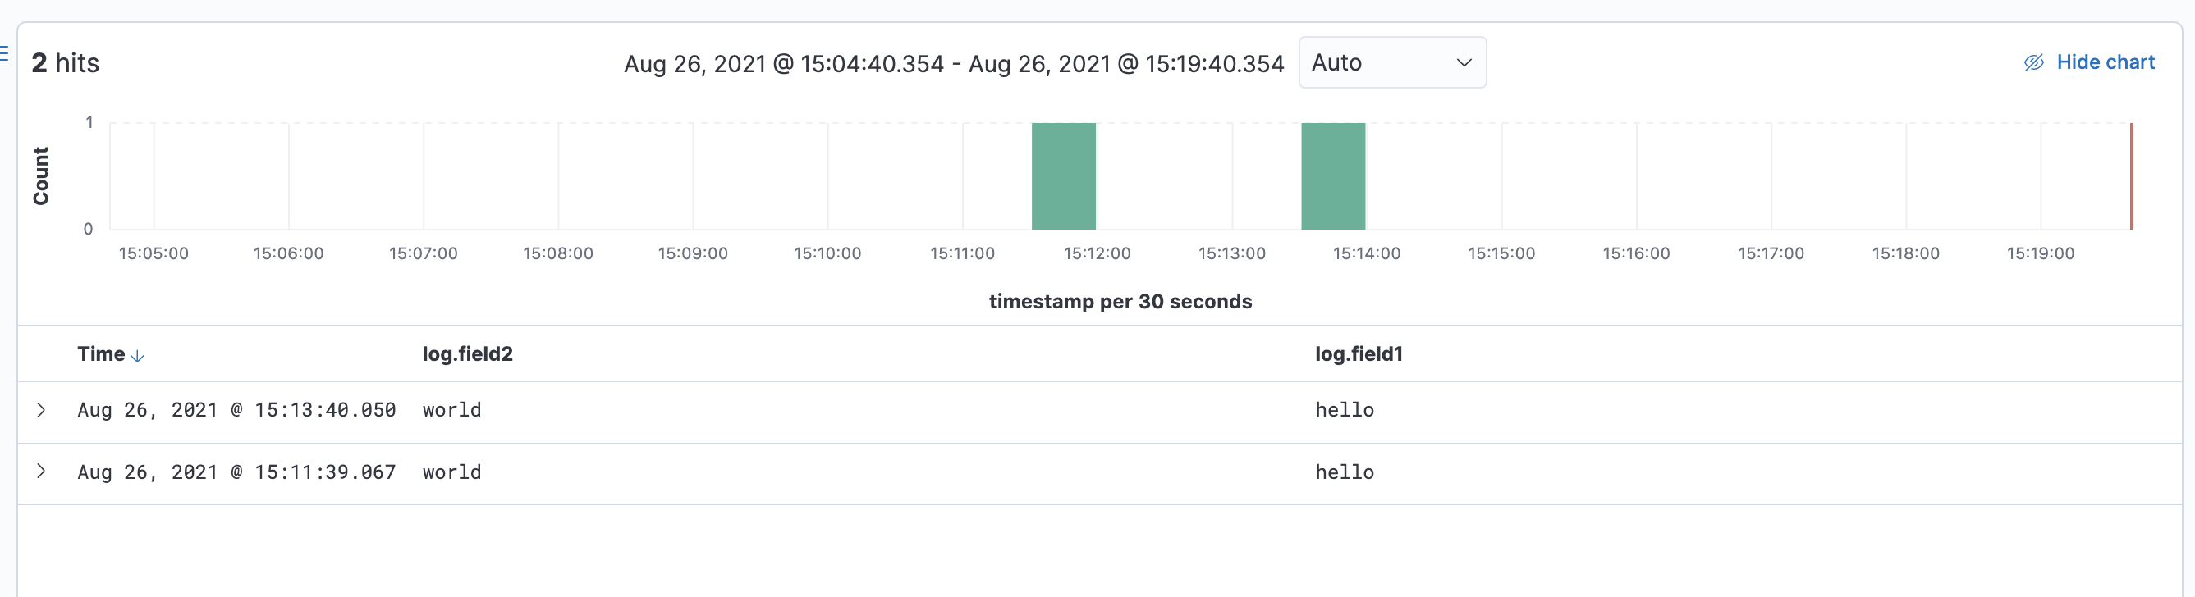Expand the 15:13:40.050 log row
The height and width of the screenshot is (597, 2195).
click(x=41, y=410)
